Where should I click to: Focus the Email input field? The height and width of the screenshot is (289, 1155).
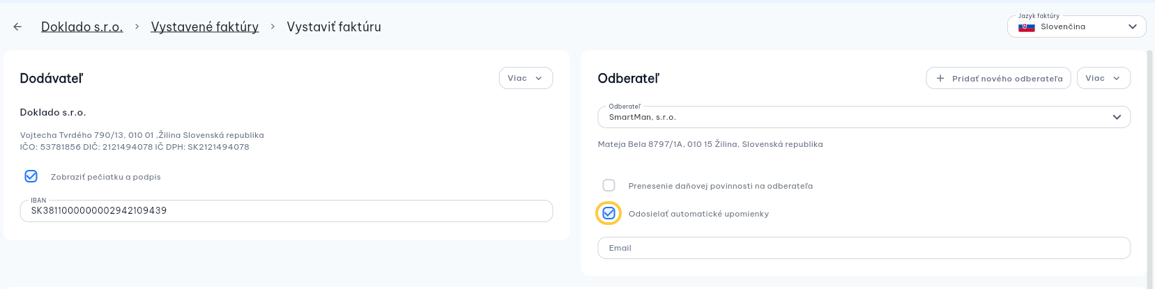point(864,248)
